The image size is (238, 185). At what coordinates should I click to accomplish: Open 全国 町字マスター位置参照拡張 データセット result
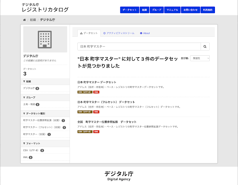coord(107,122)
